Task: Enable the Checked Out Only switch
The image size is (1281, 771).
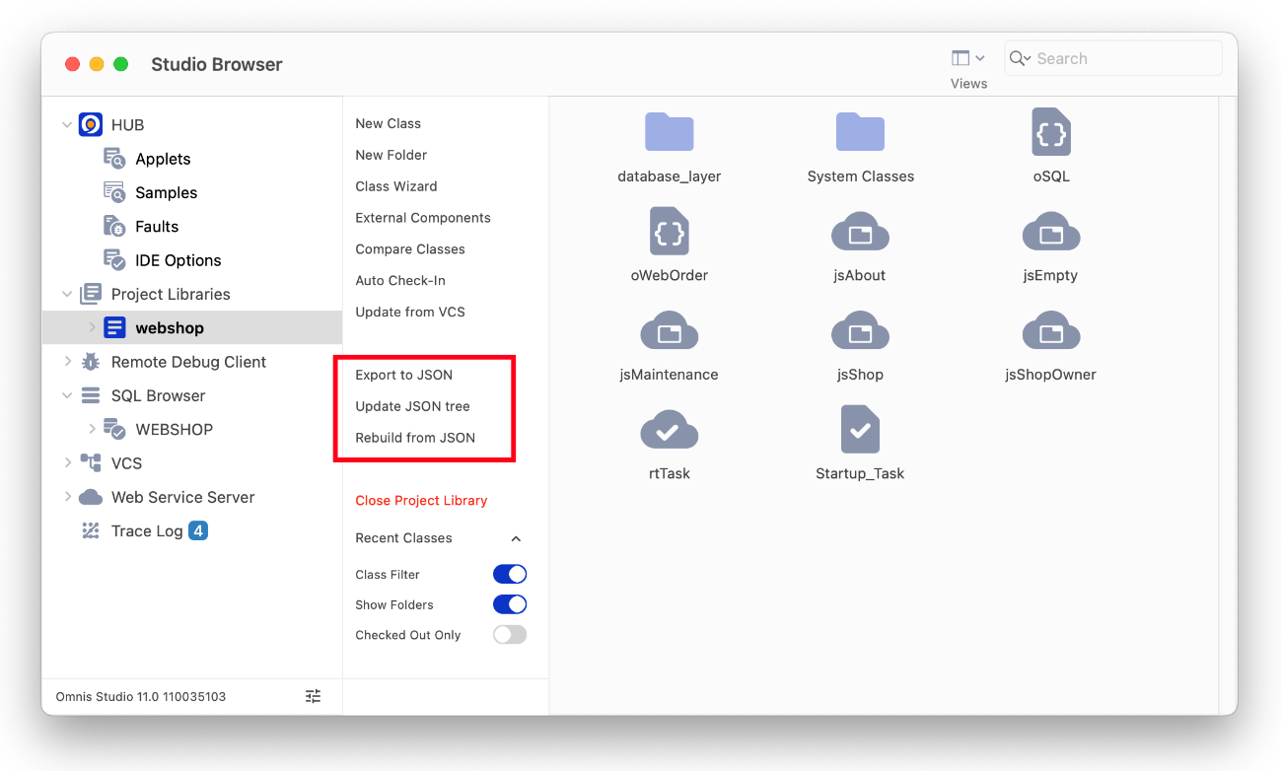Action: point(510,635)
